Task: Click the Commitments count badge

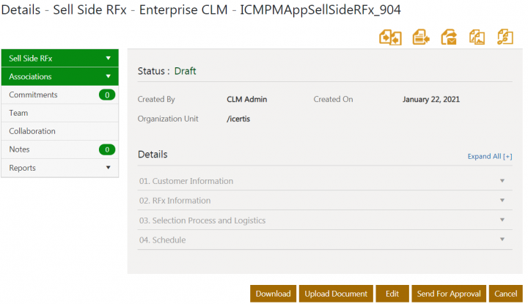Action: point(107,94)
